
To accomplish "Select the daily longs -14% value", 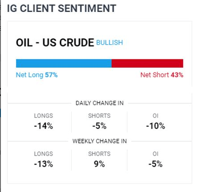I will coord(43,126).
